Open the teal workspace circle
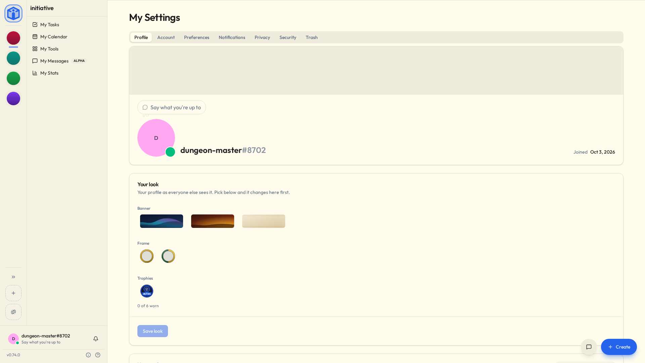Viewport: 645px width, 363px height. pyautogui.click(x=13, y=58)
